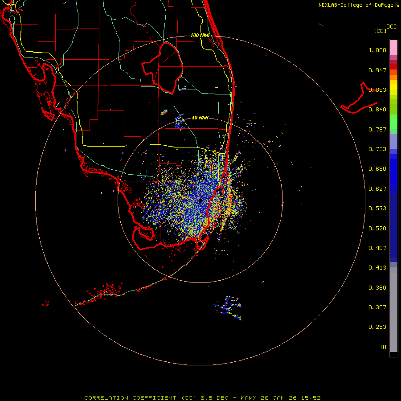Click the 0.520 color scale value
Image resolution: width=401 pixels, height=401 pixels.
pyautogui.click(x=377, y=229)
